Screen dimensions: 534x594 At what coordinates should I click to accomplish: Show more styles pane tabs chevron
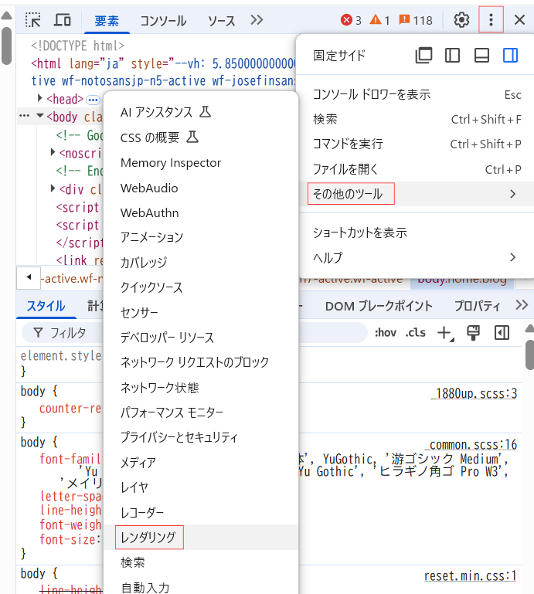click(x=522, y=305)
